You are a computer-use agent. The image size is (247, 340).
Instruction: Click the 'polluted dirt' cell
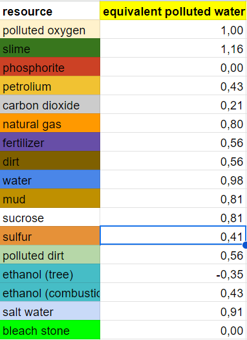50,255
